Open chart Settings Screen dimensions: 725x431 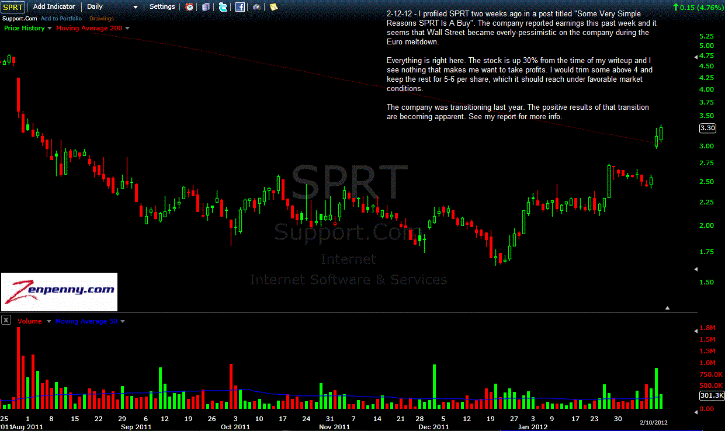(x=162, y=6)
